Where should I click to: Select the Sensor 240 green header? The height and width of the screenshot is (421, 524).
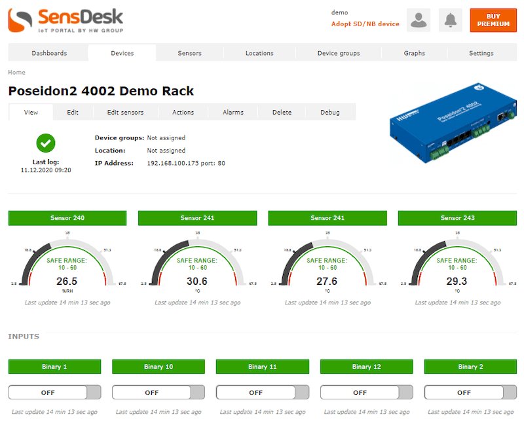click(67, 218)
